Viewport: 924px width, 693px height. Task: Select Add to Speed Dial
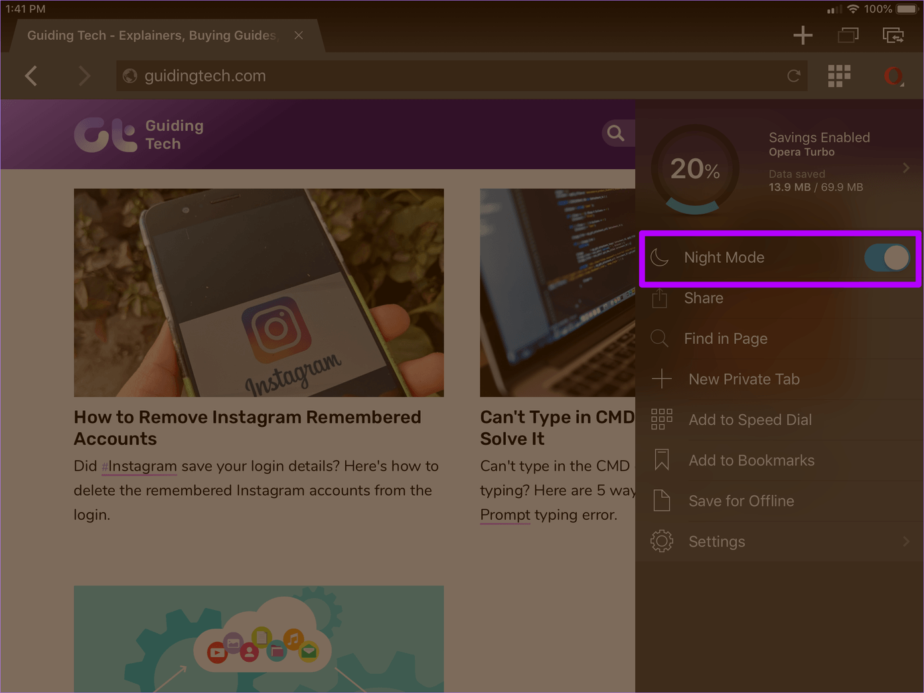749,420
